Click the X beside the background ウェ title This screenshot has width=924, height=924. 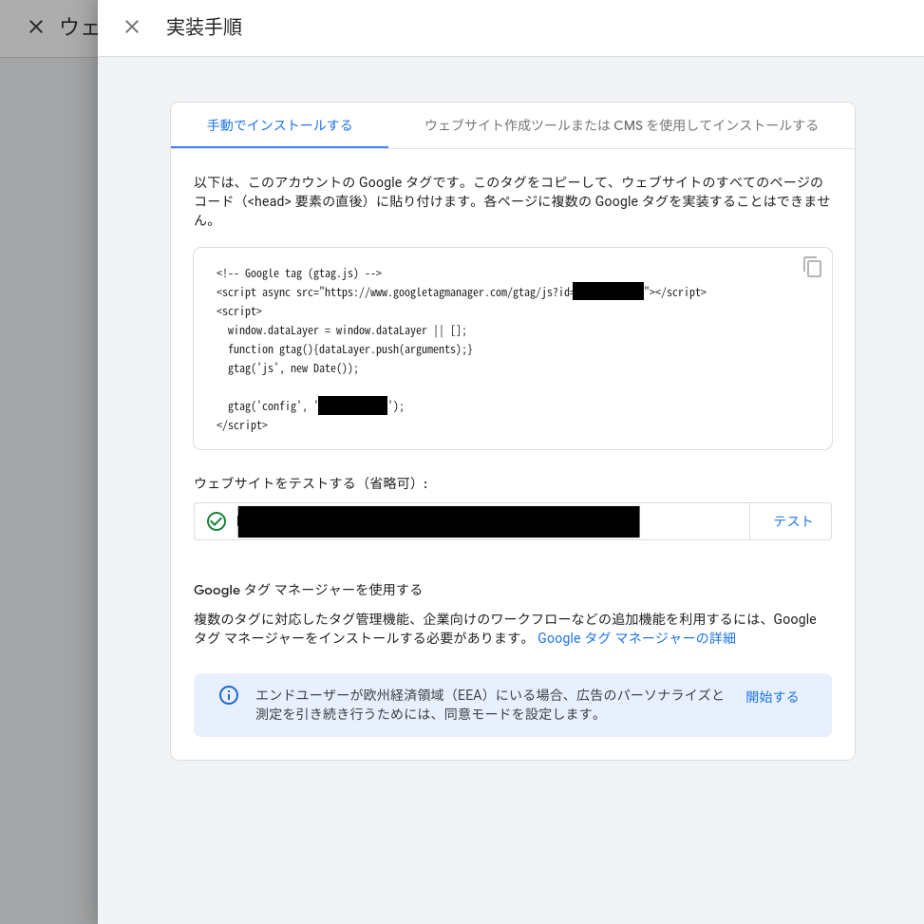point(36,27)
